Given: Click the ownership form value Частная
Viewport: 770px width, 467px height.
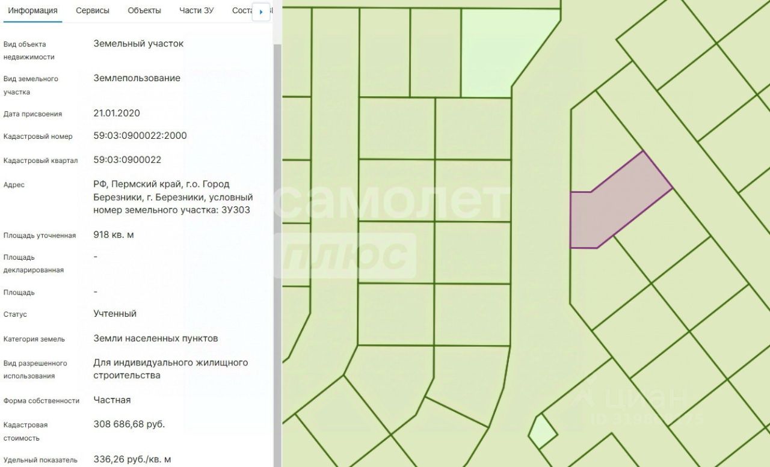Looking at the screenshot, I should (x=112, y=400).
